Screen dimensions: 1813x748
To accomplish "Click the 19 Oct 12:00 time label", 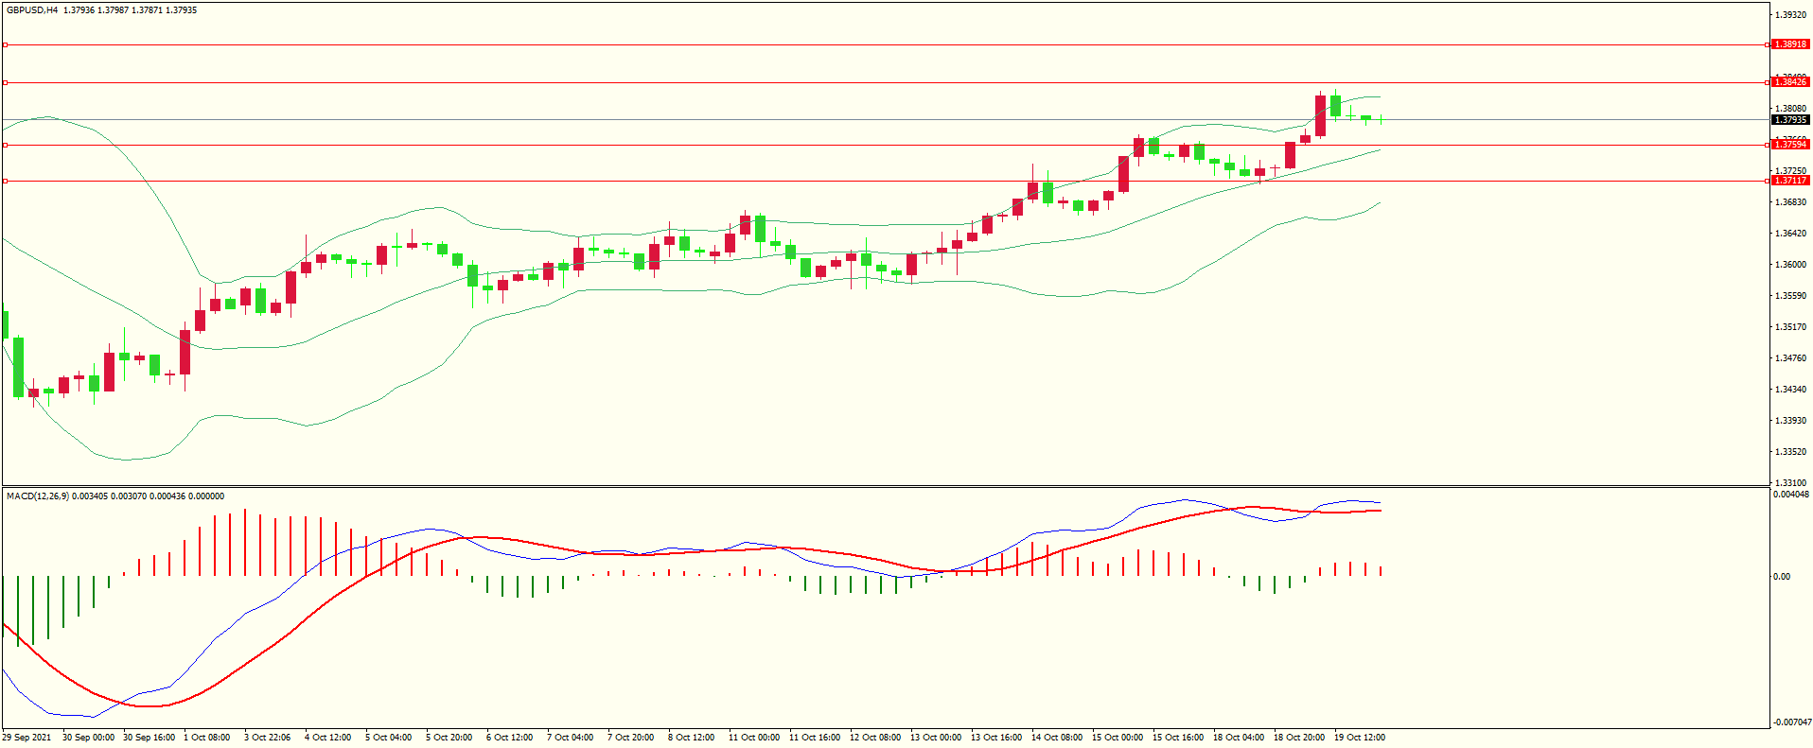I will pos(1359,738).
